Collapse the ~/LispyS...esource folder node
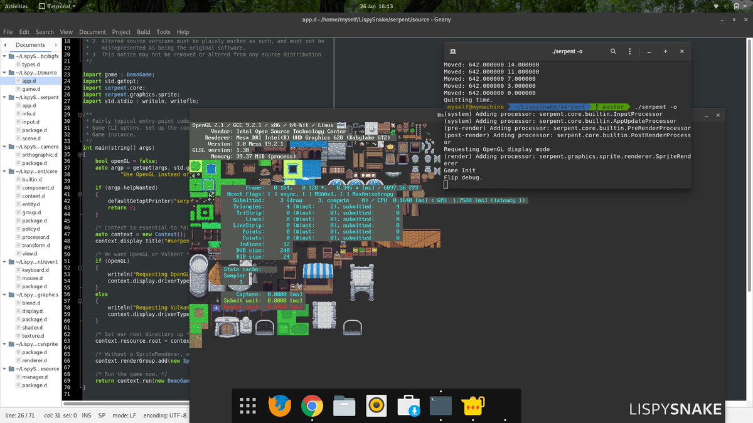Viewport: 753px width, 423px height. coord(6,369)
